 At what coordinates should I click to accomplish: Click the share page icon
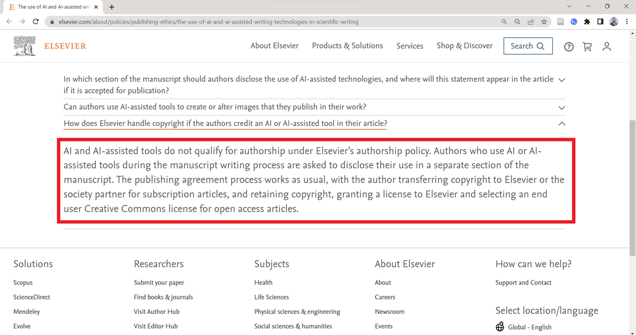tap(531, 22)
